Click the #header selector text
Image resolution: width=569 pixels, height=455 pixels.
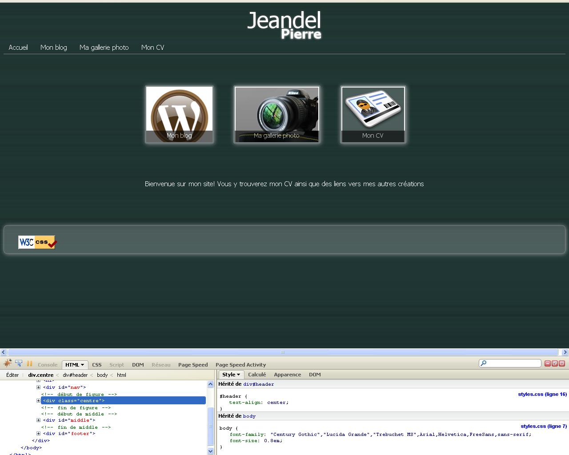coord(230,396)
